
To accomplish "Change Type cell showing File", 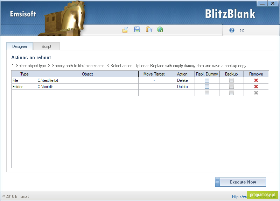I will click(x=24, y=80).
